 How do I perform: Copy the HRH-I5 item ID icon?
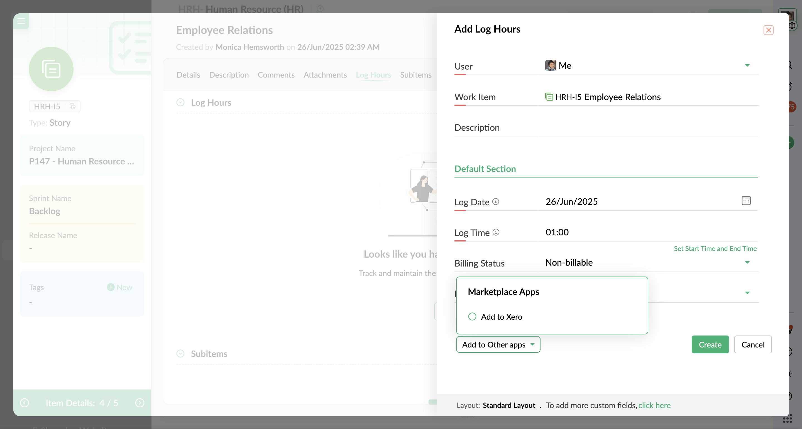pos(72,106)
